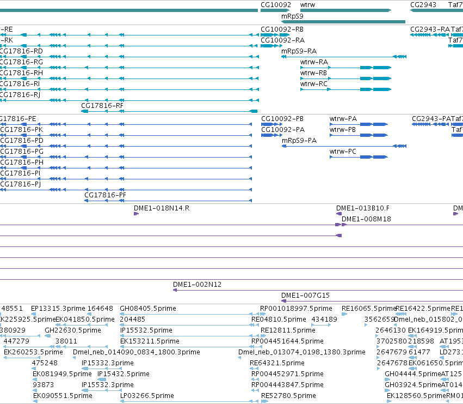Open EST label IP15332.3prime
The width and height of the screenshot is (463, 404).
tap(108, 363)
